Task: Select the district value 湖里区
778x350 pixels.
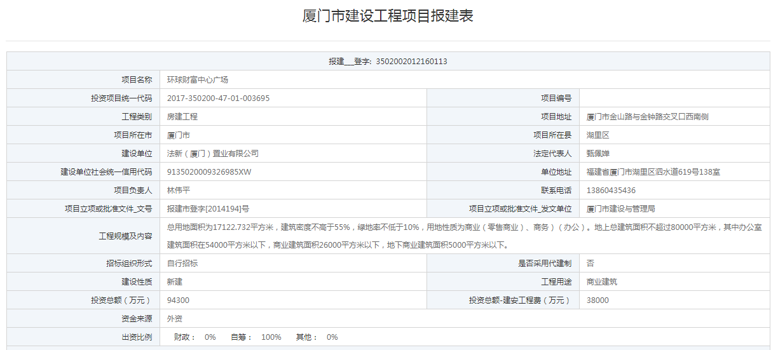Action: tap(598, 135)
